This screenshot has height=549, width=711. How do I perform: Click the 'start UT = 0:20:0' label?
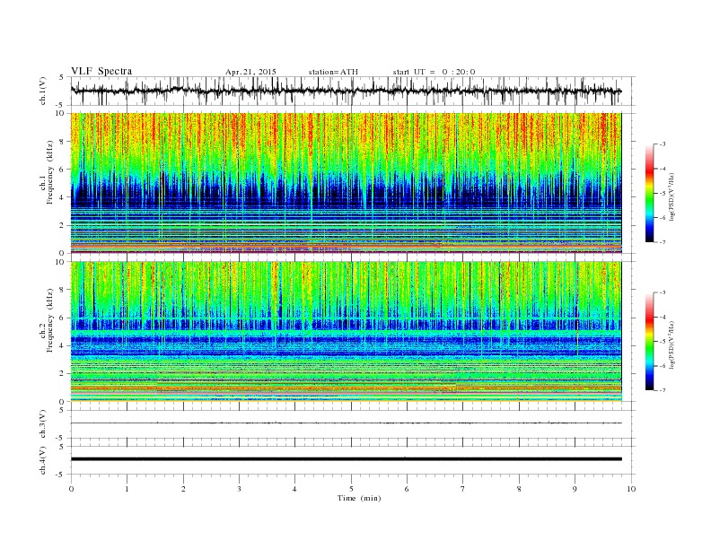pyautogui.click(x=434, y=72)
